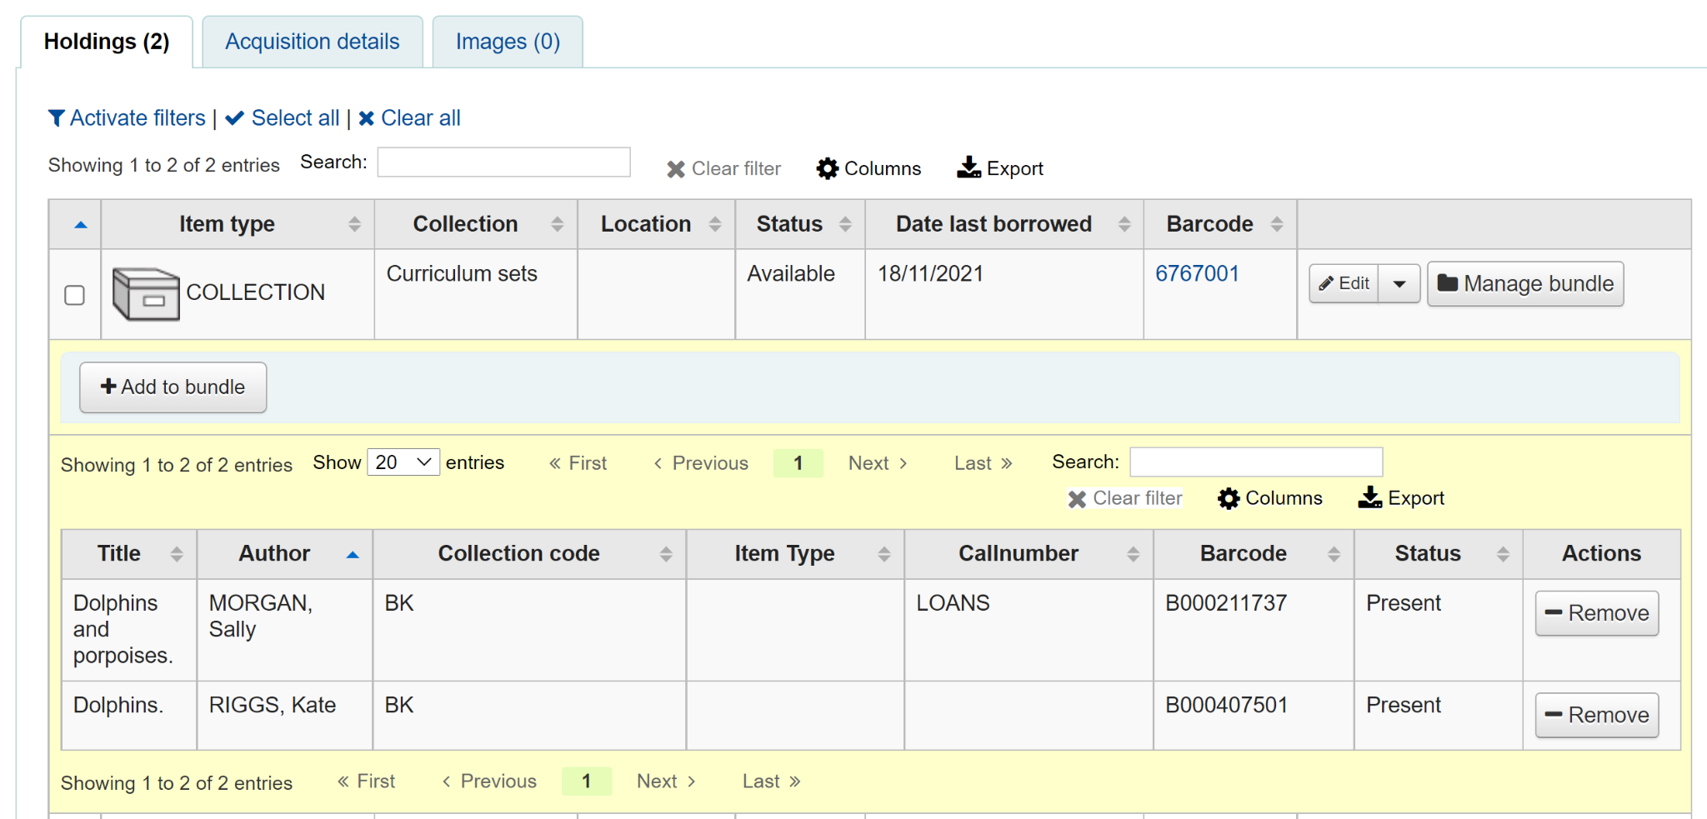Open barcode link 6767001
The height and width of the screenshot is (819, 1707).
click(x=1197, y=273)
